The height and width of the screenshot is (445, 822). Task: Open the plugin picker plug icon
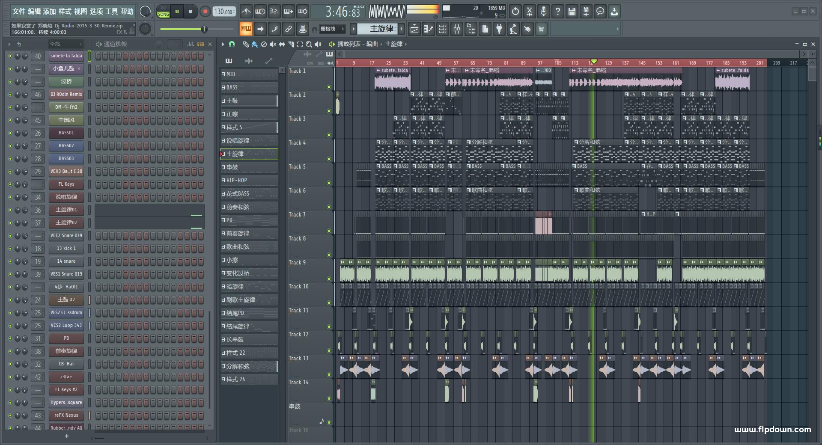[499, 29]
